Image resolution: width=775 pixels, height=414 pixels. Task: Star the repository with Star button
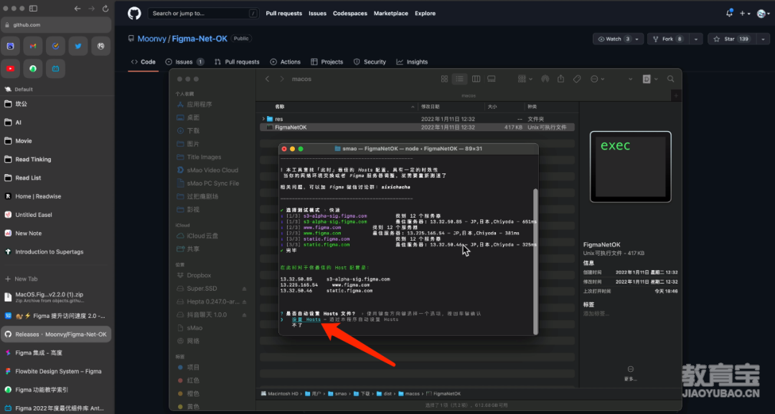pos(731,39)
